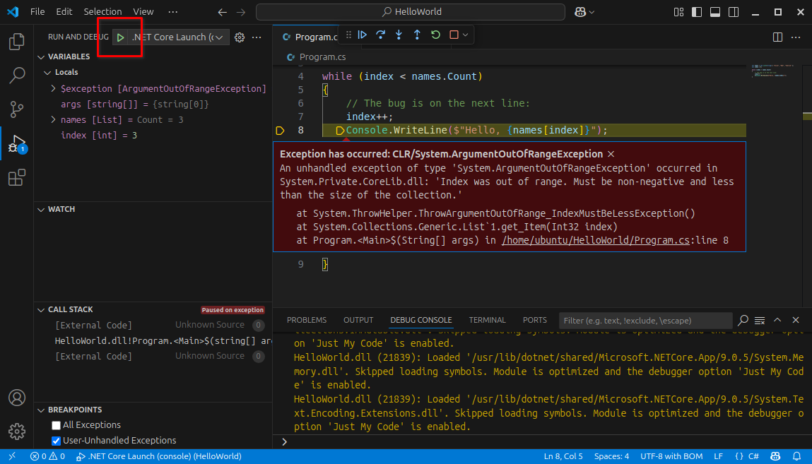Step Into in debug toolbar
The width and height of the screenshot is (812, 464).
[399, 35]
